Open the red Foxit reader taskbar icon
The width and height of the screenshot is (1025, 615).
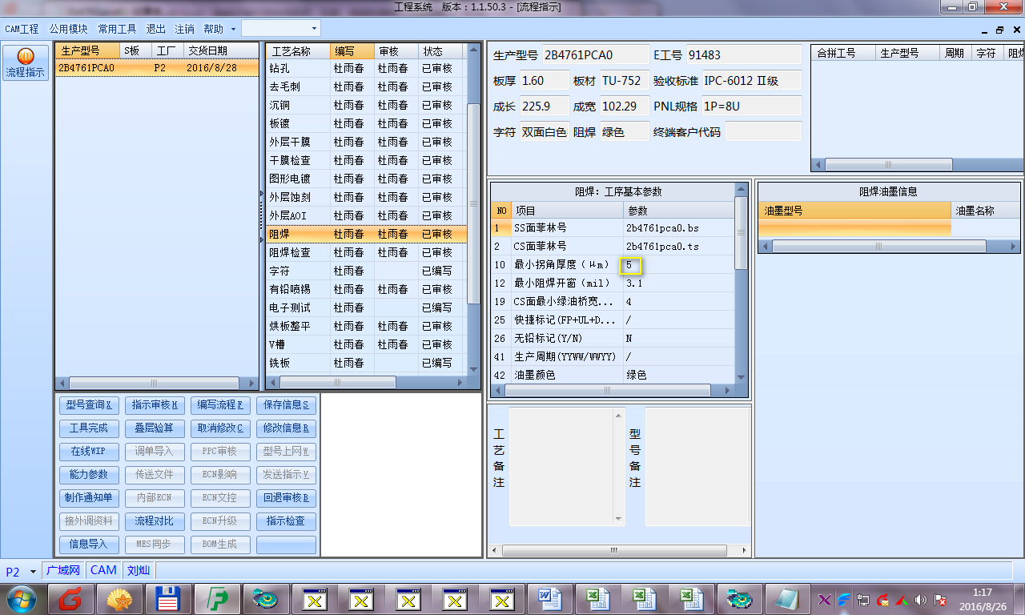[x=72, y=598]
